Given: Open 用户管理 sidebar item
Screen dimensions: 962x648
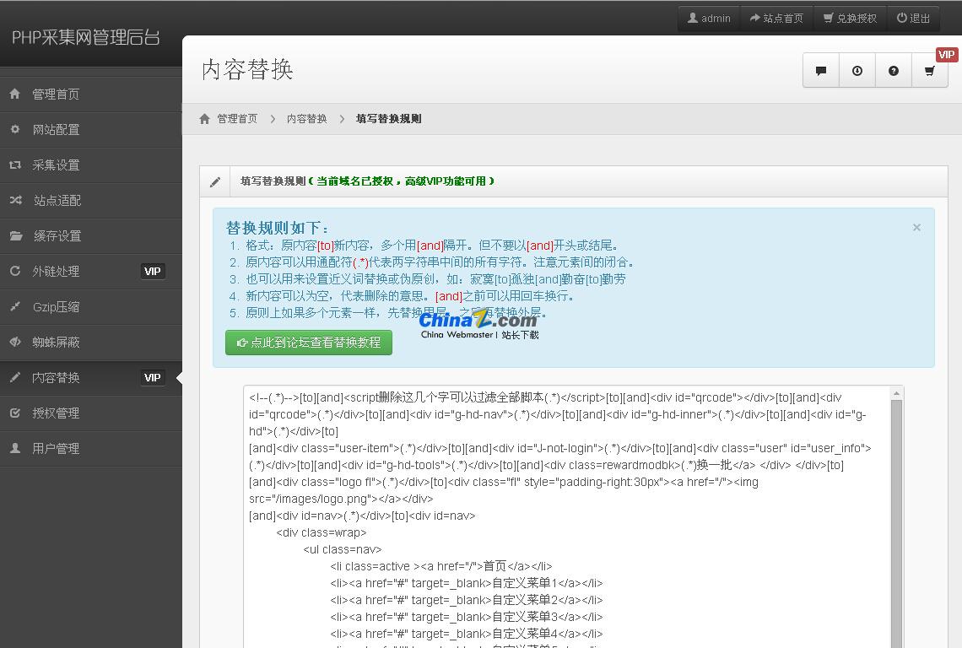Looking at the screenshot, I should pos(91,449).
